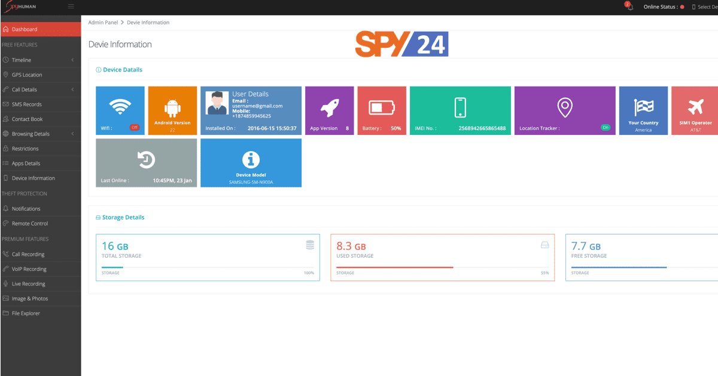Click the info icon on Device Model
This screenshot has width=718, height=376.
(251, 159)
